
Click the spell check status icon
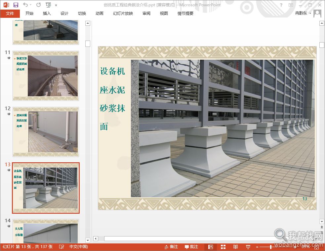point(61,247)
